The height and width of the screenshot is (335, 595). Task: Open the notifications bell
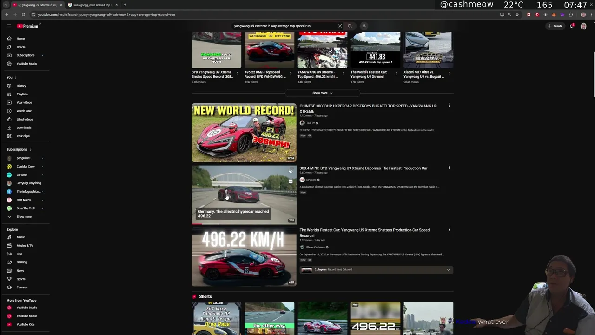(572, 26)
